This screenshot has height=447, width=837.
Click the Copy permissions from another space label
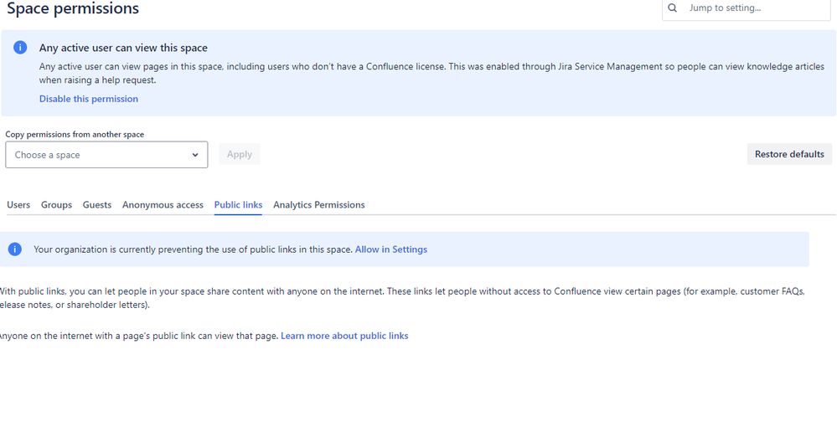click(x=75, y=135)
